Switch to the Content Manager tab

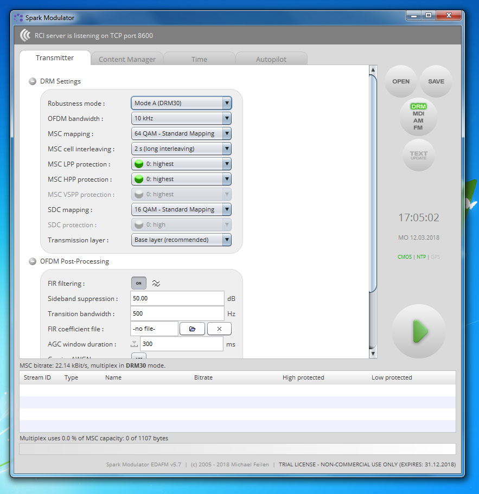pyautogui.click(x=127, y=59)
